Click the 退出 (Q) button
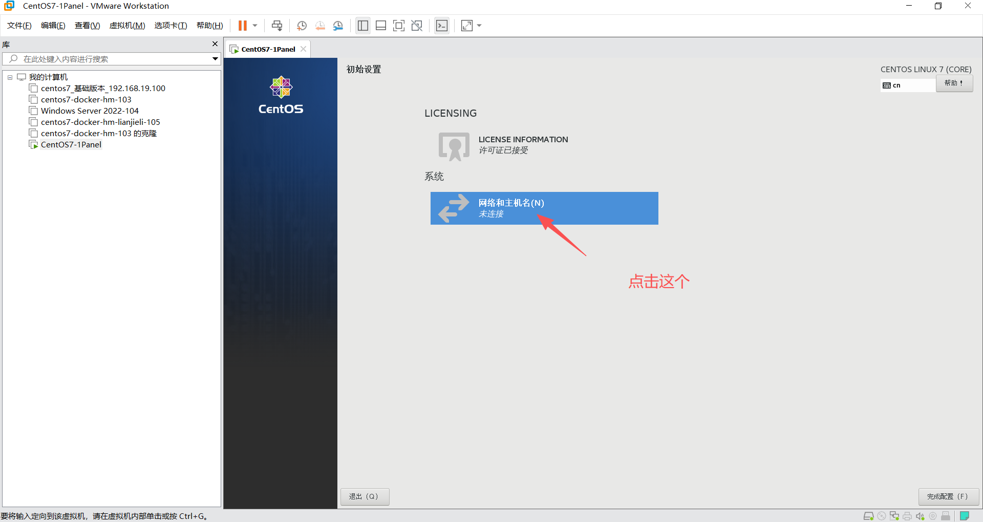This screenshot has width=983, height=522. [365, 497]
